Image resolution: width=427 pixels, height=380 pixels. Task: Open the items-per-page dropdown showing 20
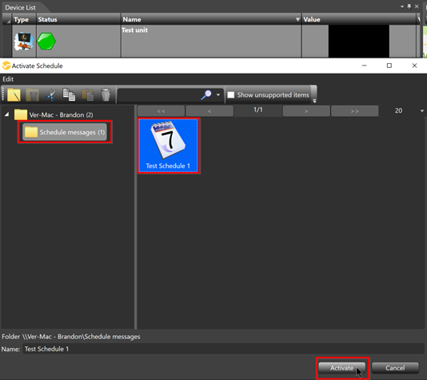(x=422, y=110)
